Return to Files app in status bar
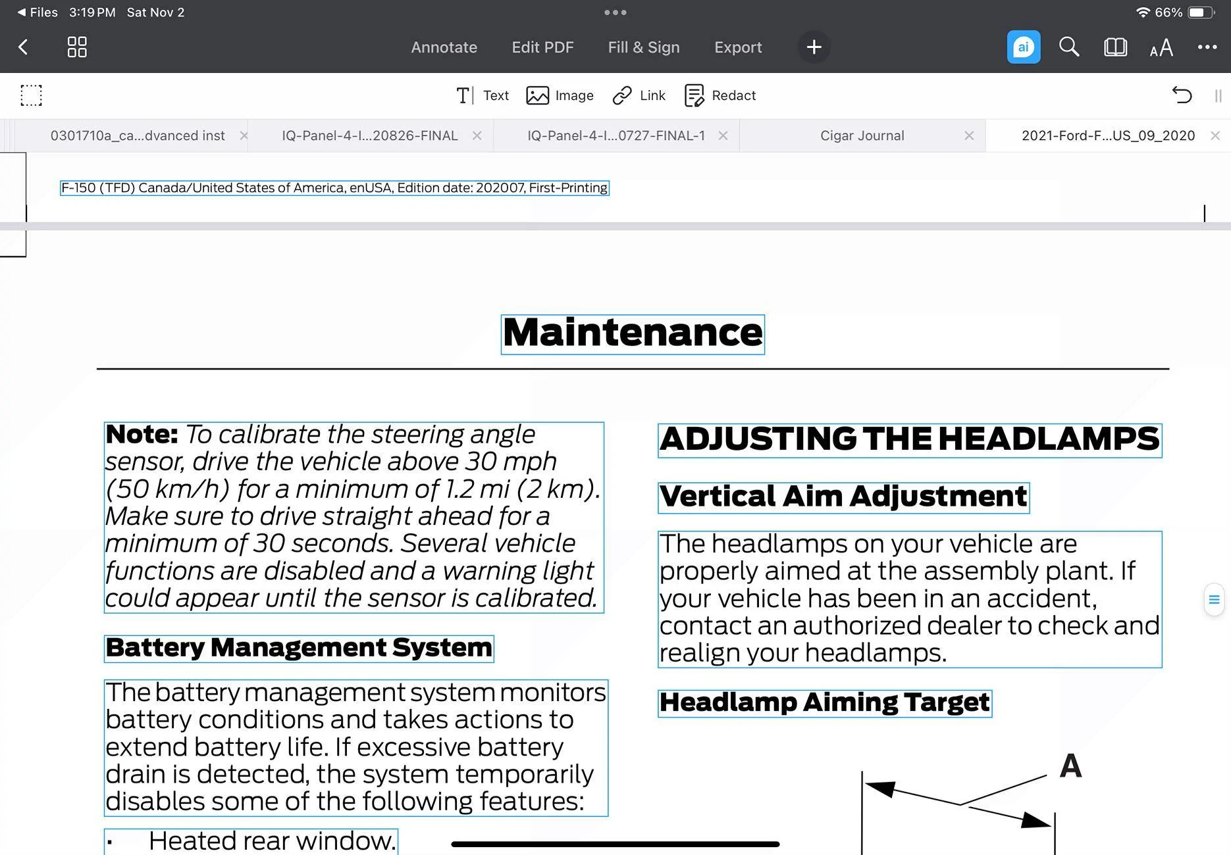 coord(38,12)
